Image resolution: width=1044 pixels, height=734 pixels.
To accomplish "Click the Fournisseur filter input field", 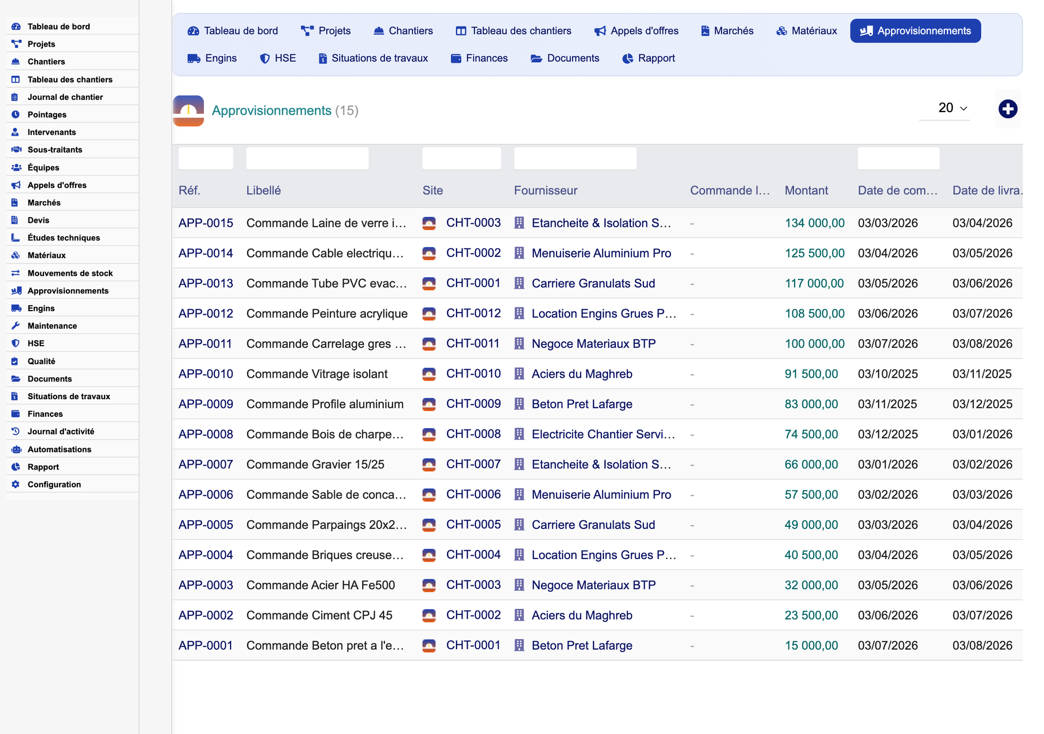I will (575, 159).
